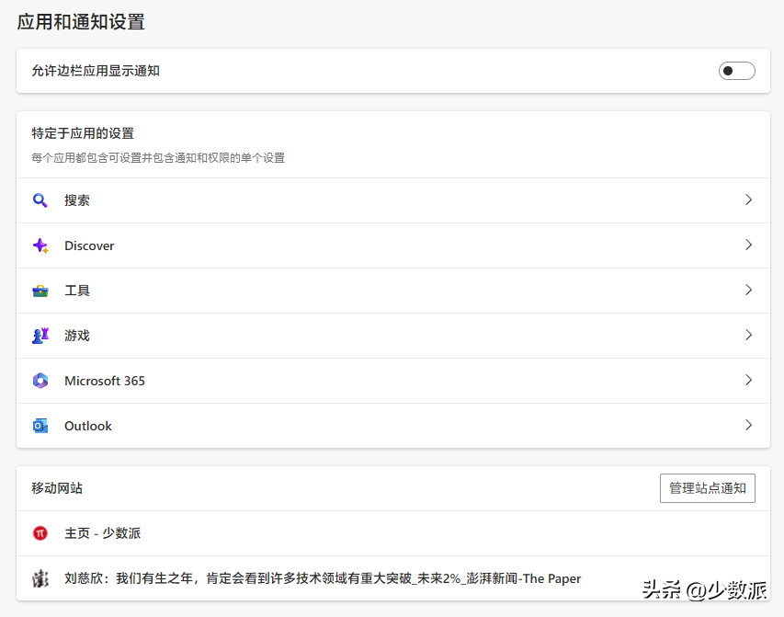Click the 每个应用都包含可设置 description text
Screen dimensions: 784x617
[158, 158]
